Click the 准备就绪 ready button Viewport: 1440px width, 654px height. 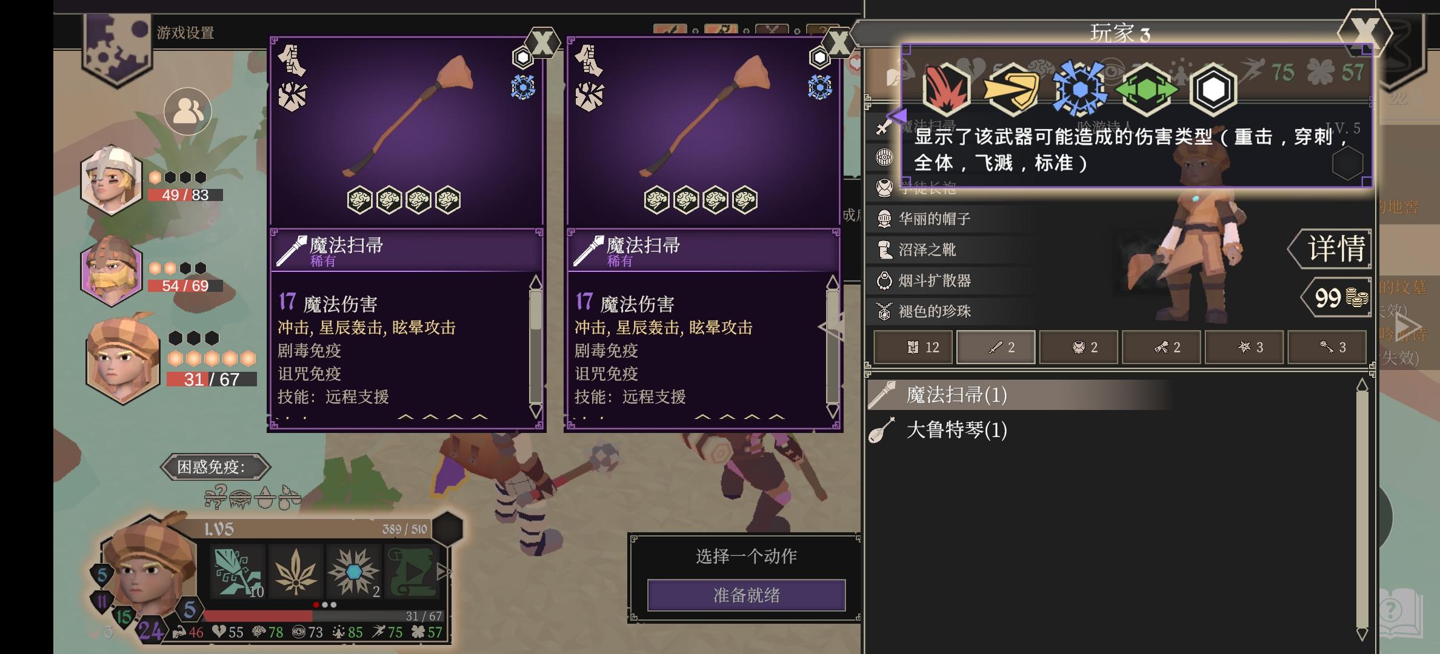pyautogui.click(x=747, y=595)
